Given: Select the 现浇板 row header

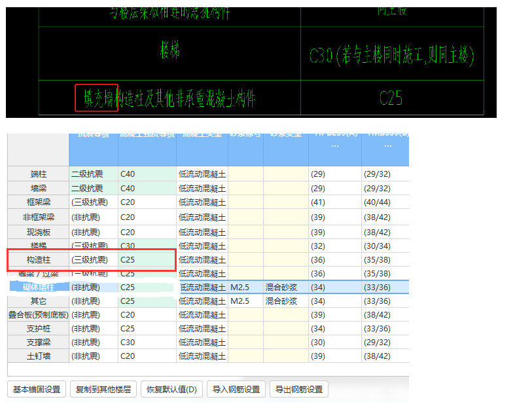Looking at the screenshot, I should tap(39, 233).
